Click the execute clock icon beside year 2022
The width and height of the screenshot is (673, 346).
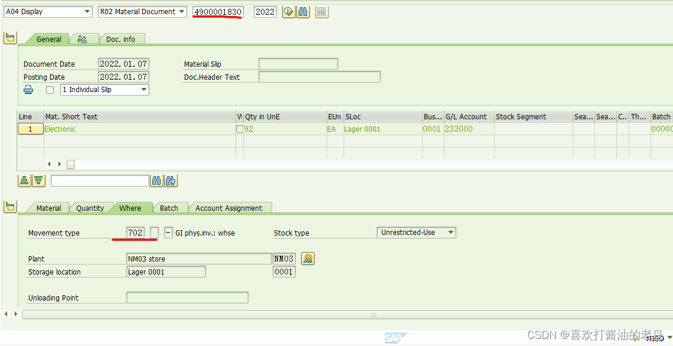289,12
